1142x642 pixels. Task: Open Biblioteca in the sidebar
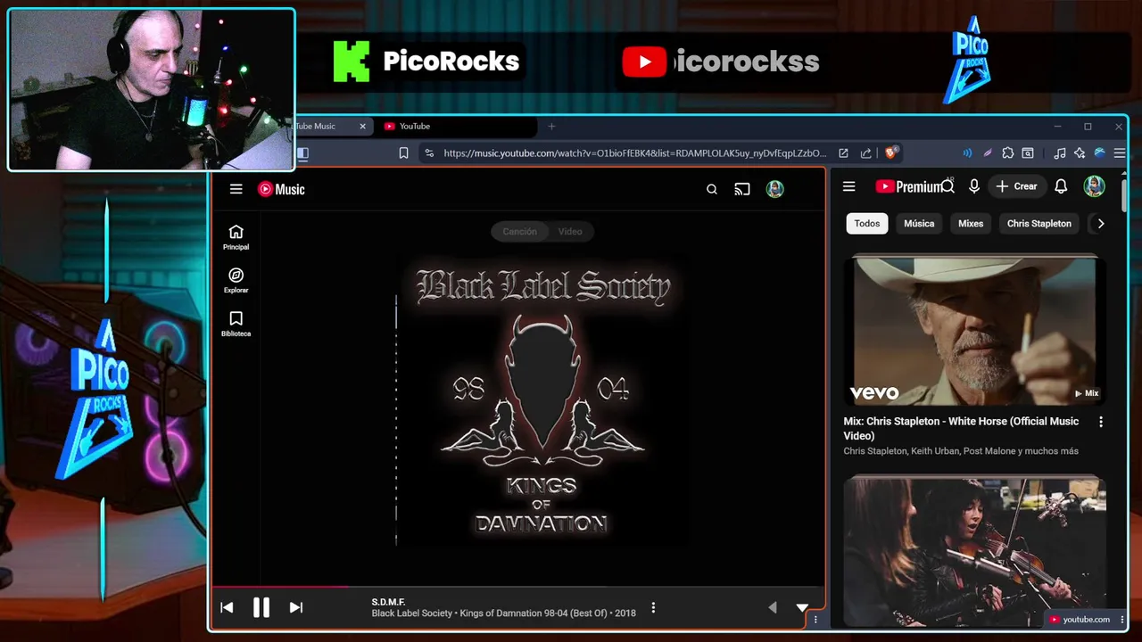[x=236, y=324]
